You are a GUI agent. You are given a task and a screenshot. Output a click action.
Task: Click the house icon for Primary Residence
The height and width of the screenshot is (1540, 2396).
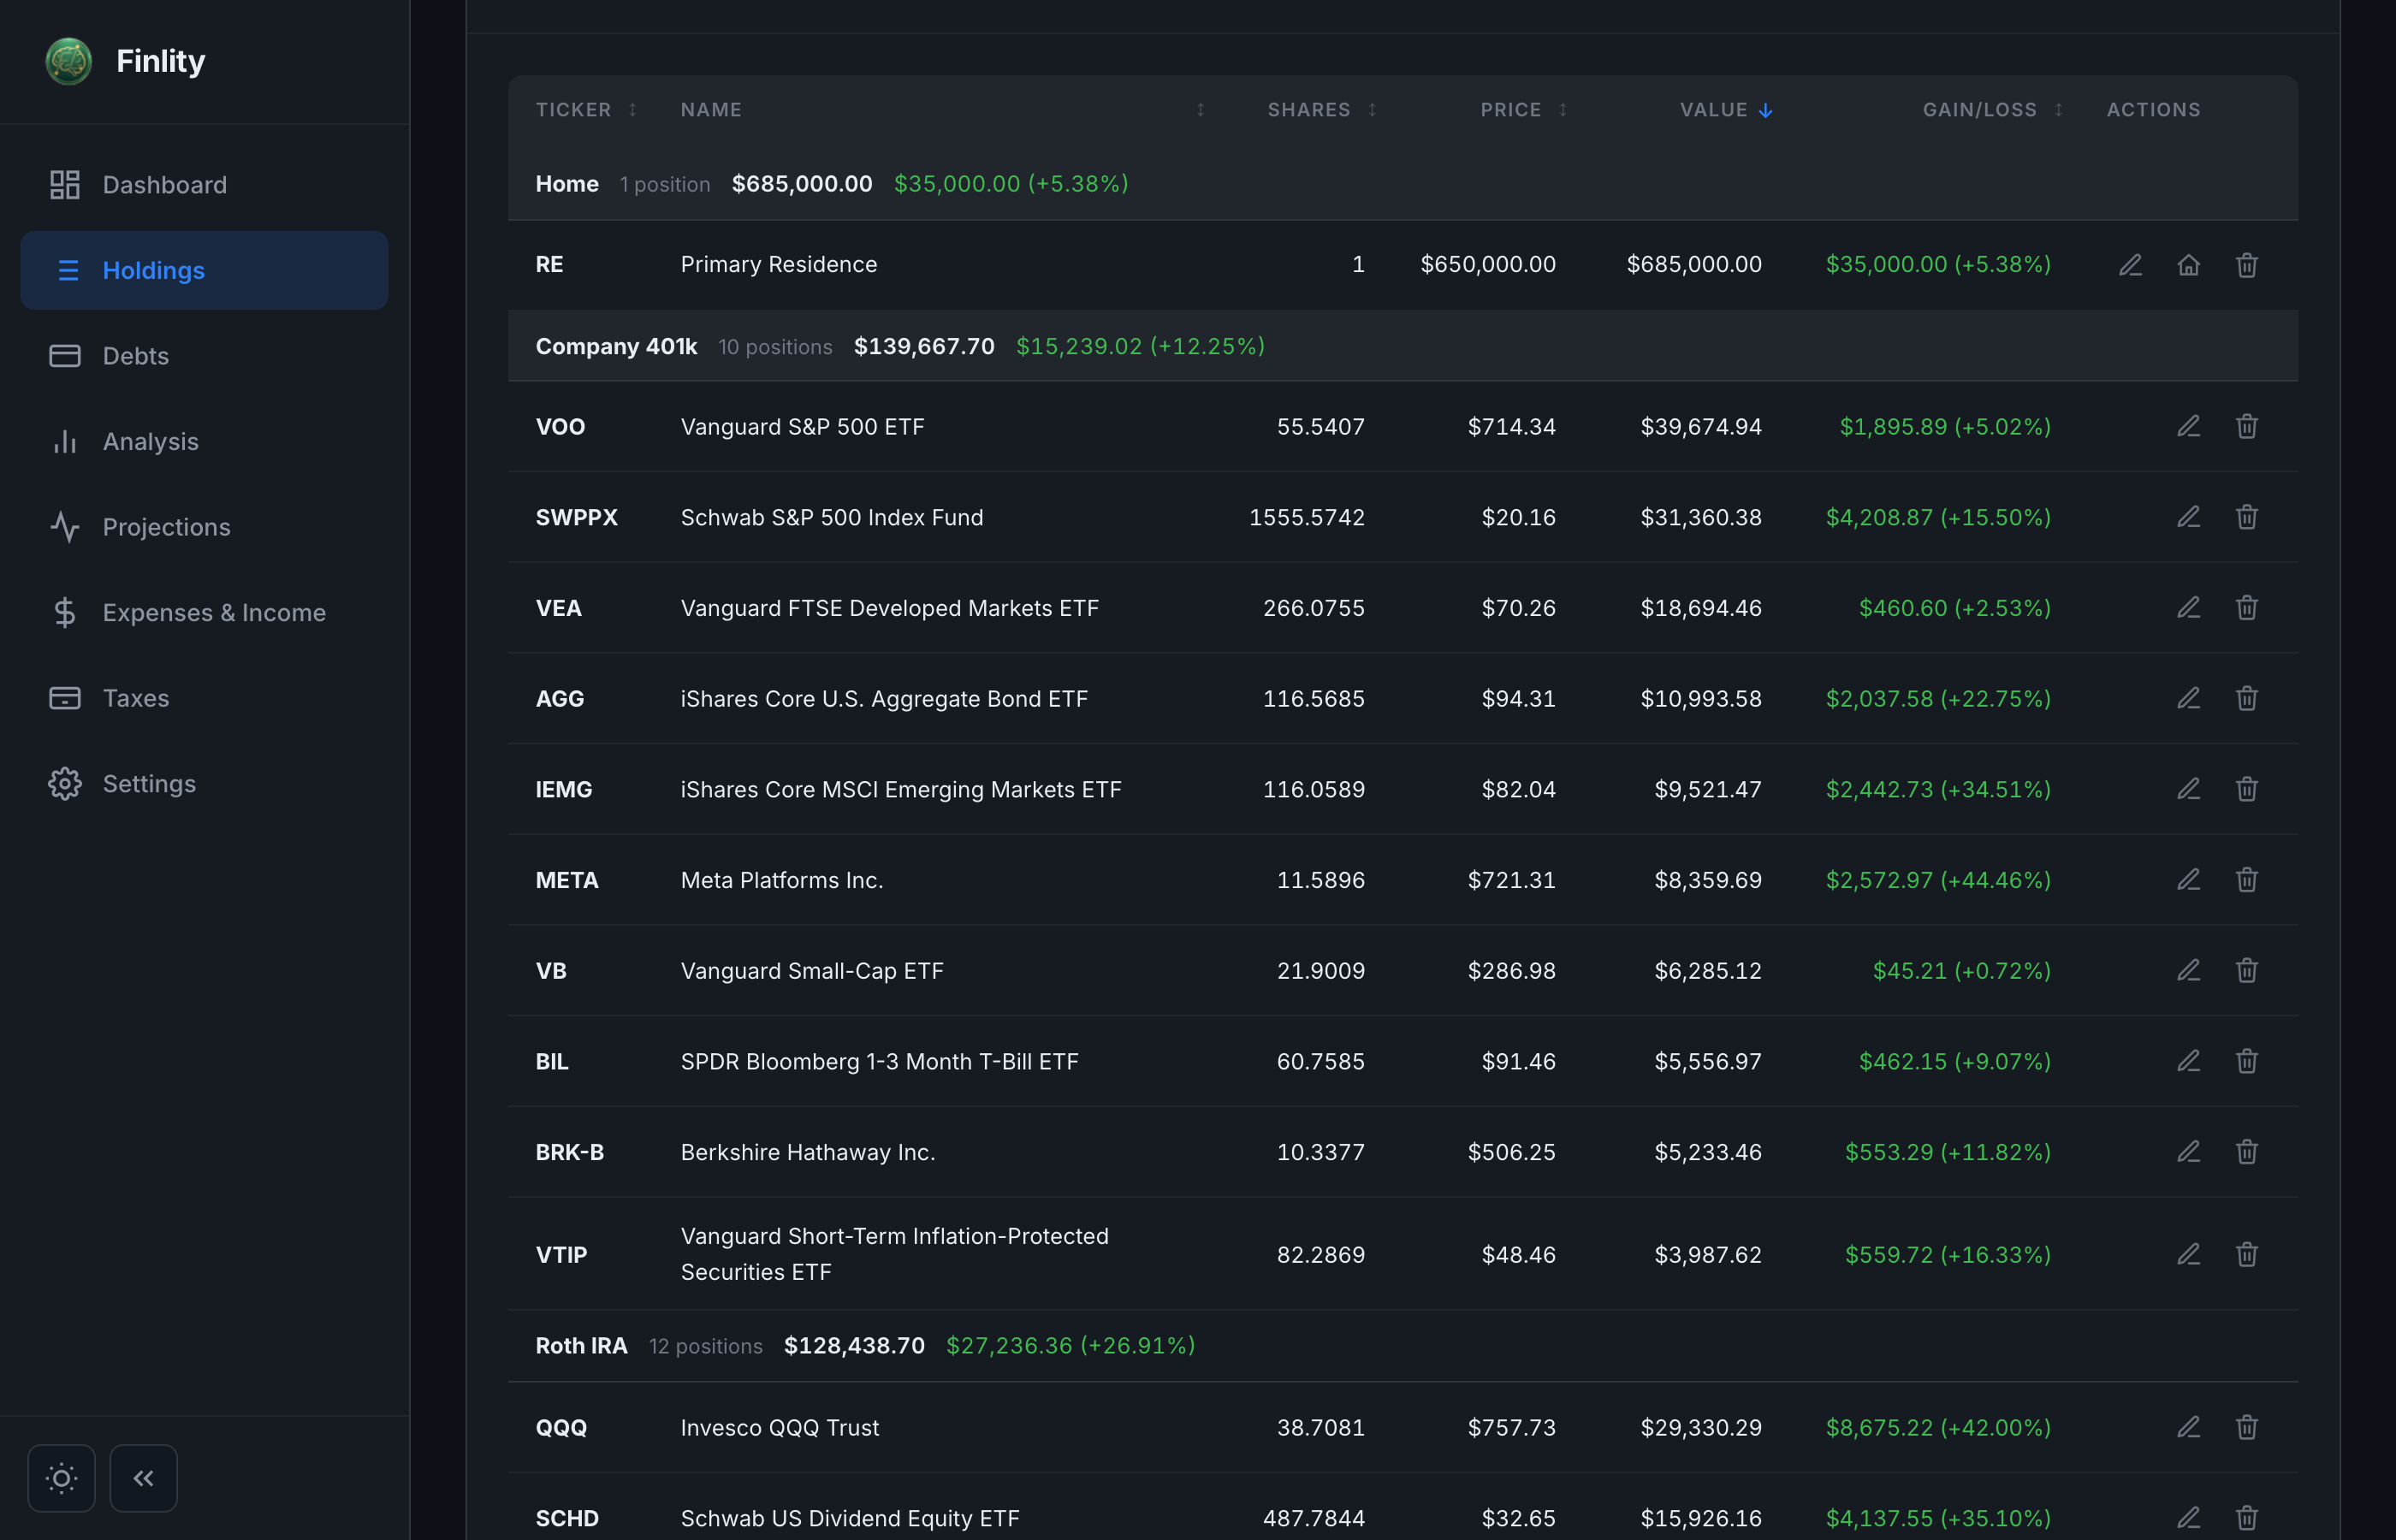tap(2188, 265)
